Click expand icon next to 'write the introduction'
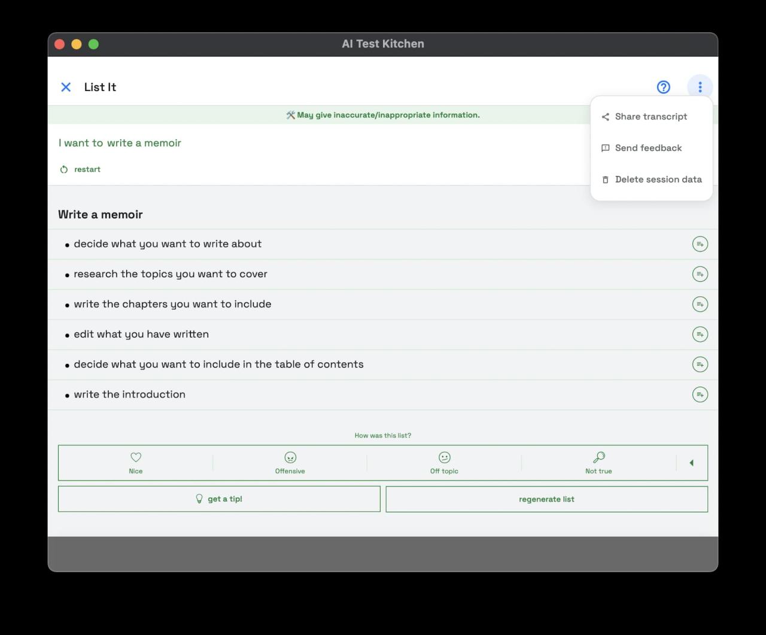 coord(700,394)
